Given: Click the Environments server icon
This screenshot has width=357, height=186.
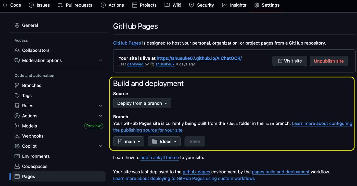Looking at the screenshot, I should coord(17,156).
